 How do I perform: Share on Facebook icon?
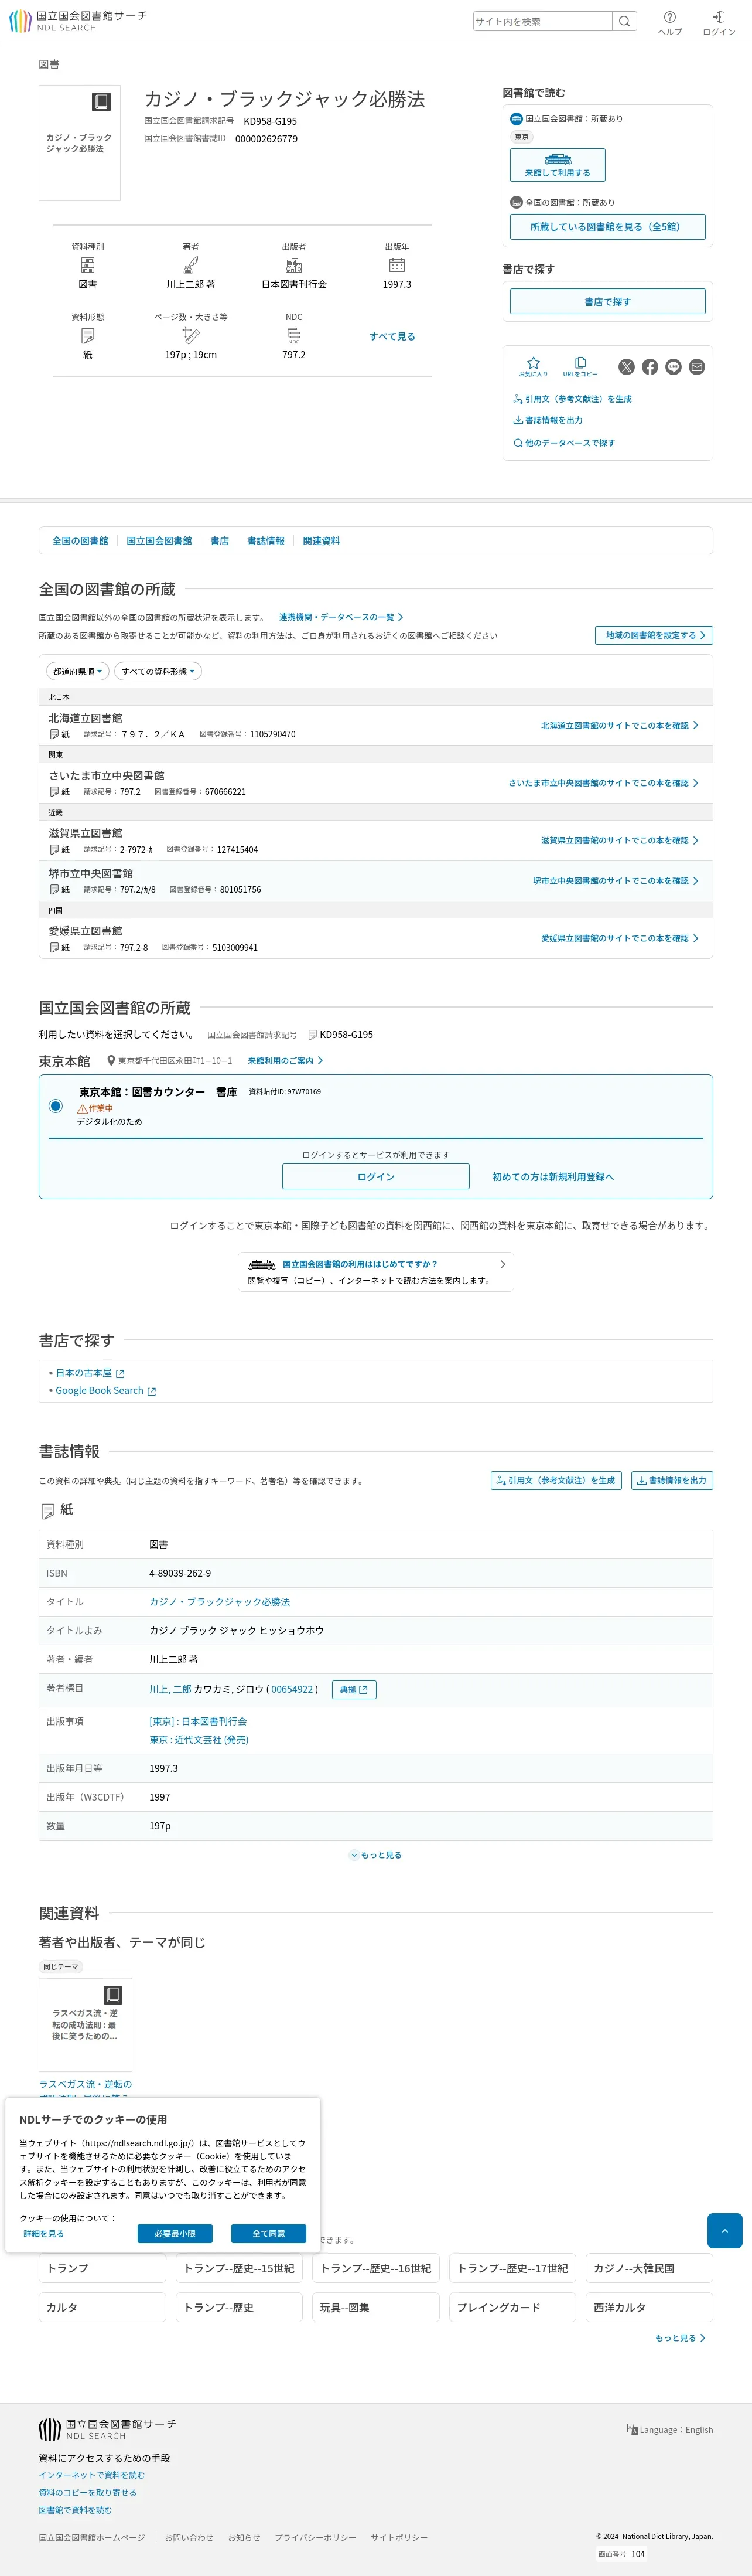650,367
